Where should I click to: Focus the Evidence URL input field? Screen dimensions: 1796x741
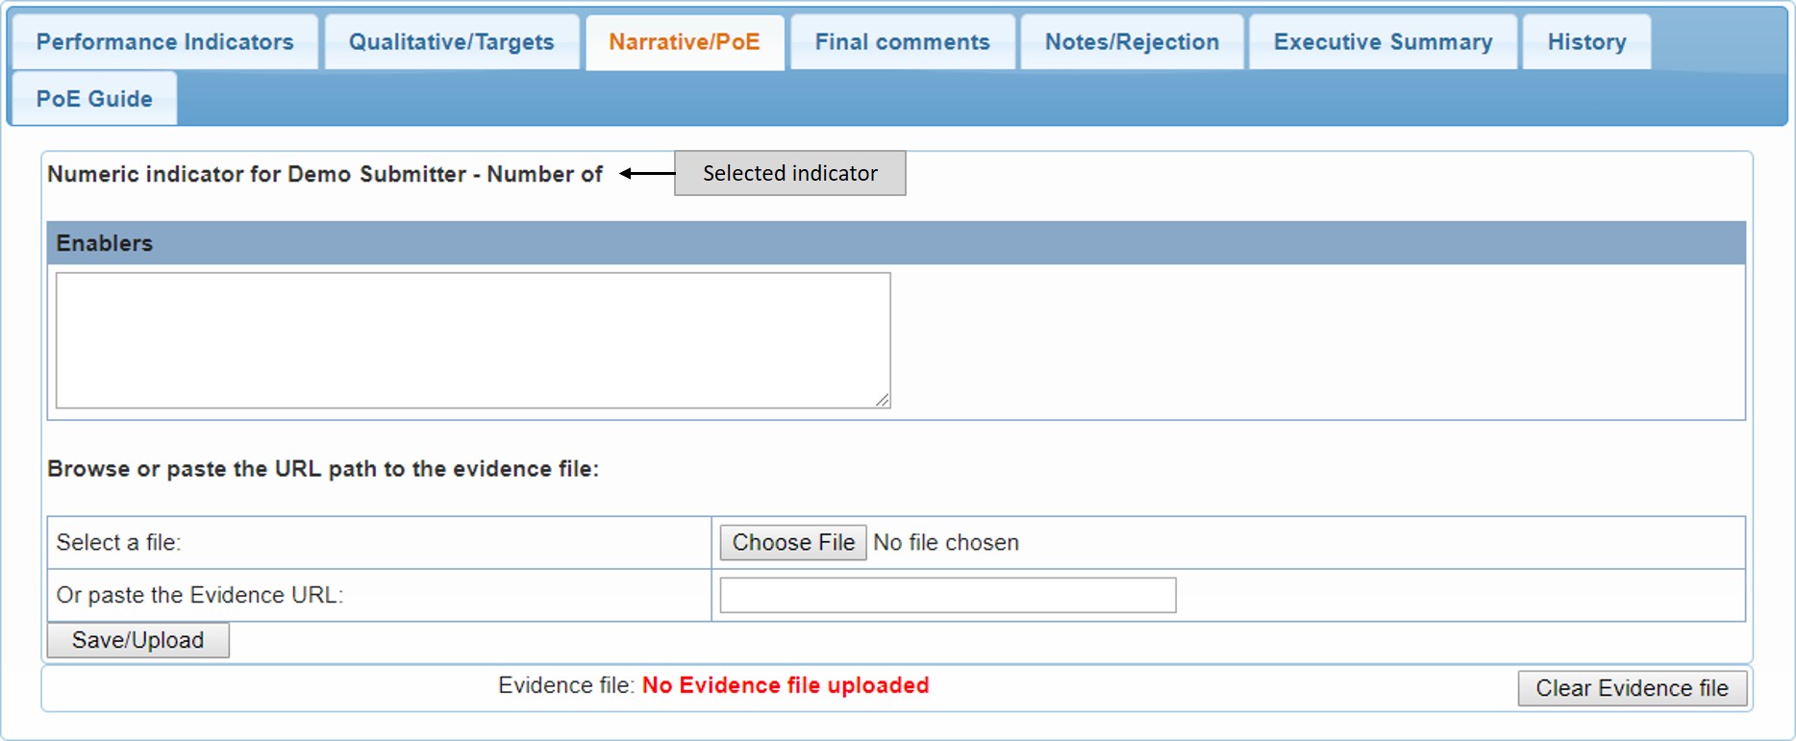coord(947,595)
